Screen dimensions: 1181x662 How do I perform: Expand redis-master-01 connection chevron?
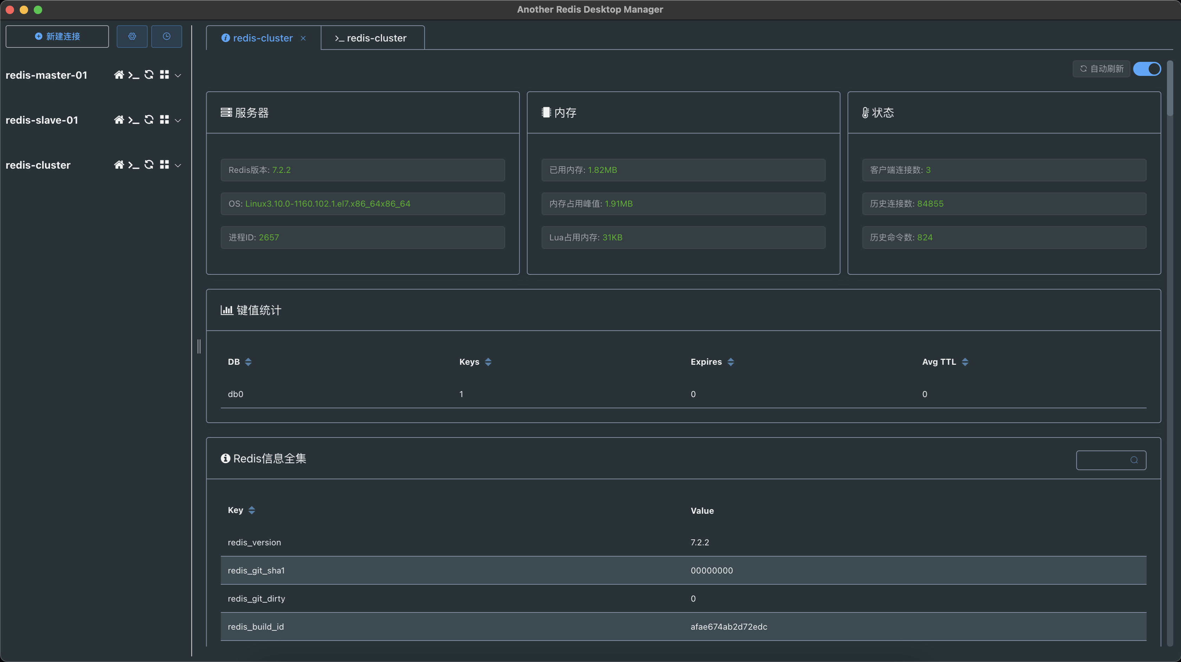[x=178, y=75]
